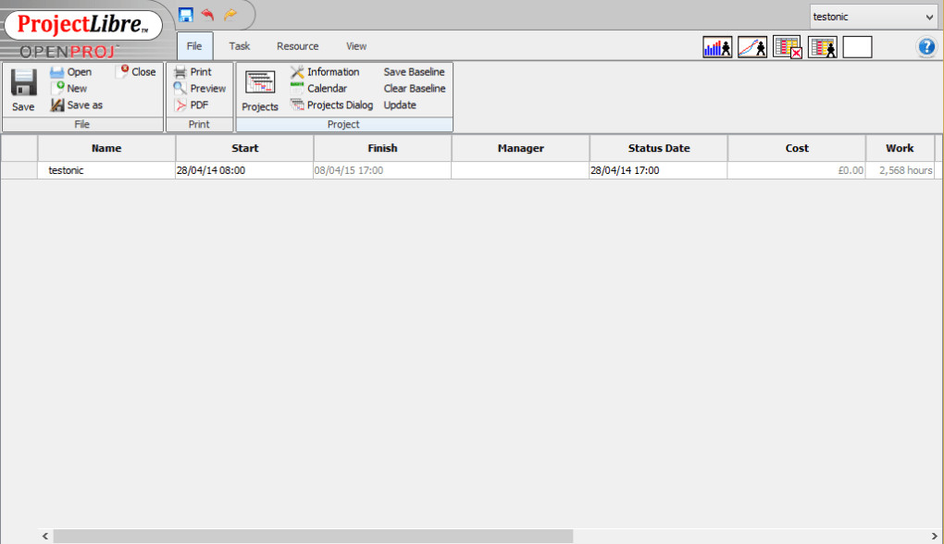Select the testonic name cell
This screenshot has width=944, height=544.
point(106,170)
